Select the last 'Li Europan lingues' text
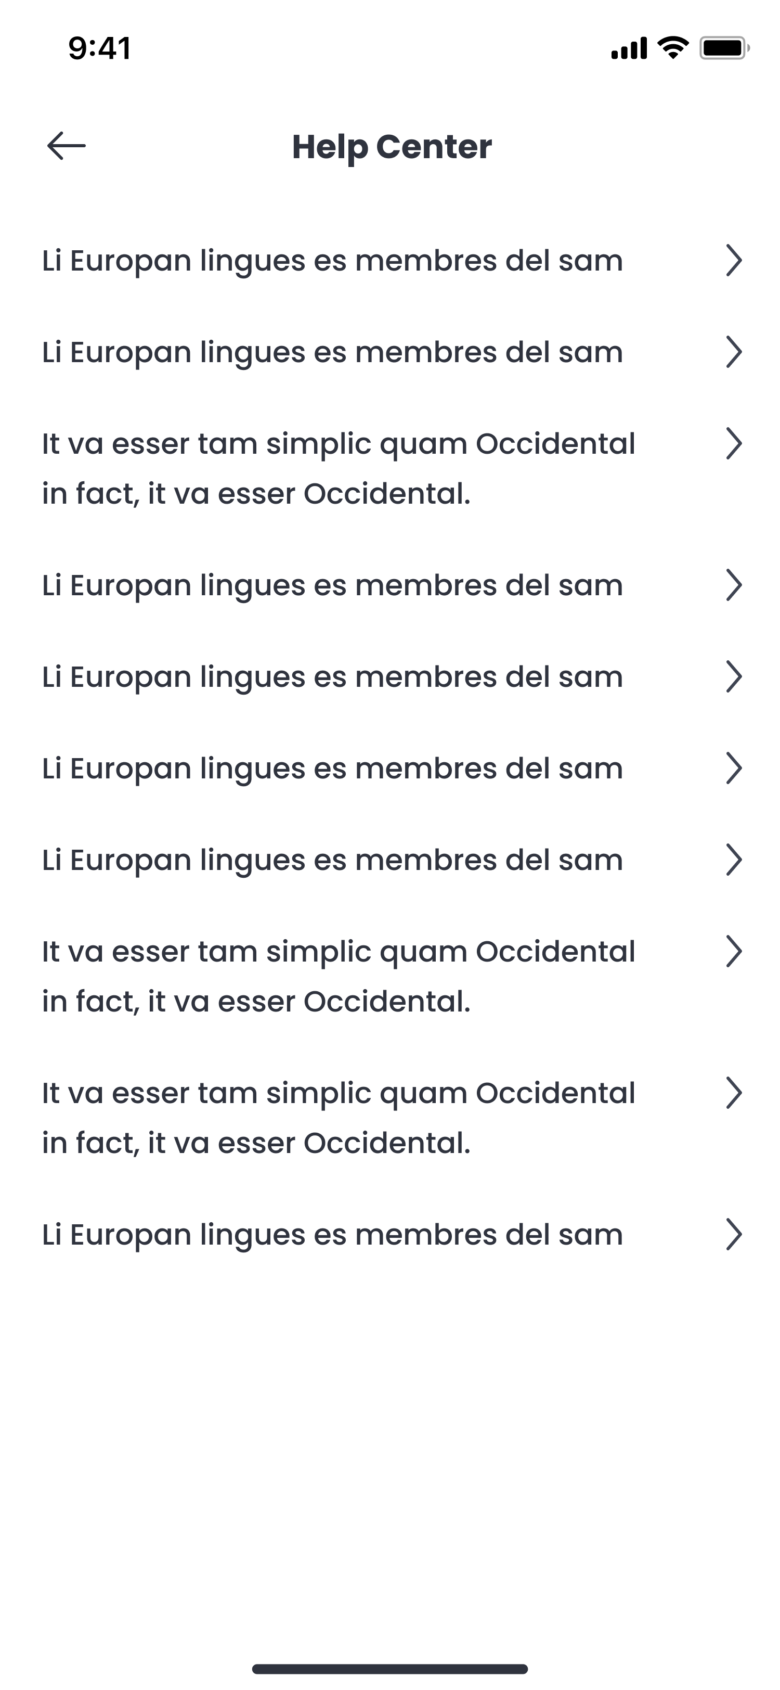Viewport: 780px width, 1690px height. click(x=332, y=1235)
